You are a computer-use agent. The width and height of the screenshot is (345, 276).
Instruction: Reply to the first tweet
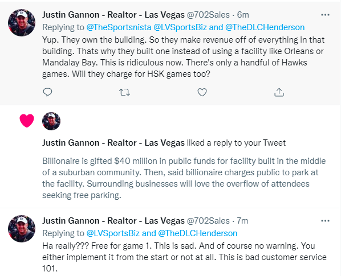click(48, 92)
